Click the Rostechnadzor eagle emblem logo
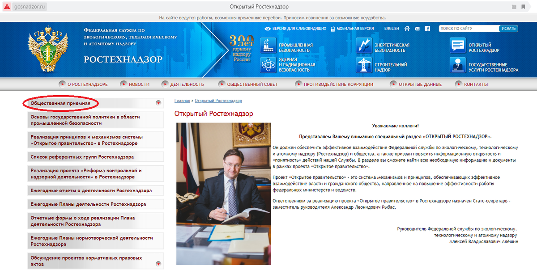The image size is (537, 270). 47,50
